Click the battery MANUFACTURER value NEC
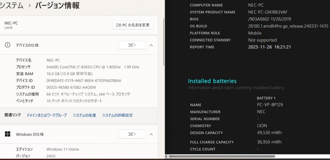Viewport: 330px width, 160px height. tap(261, 112)
